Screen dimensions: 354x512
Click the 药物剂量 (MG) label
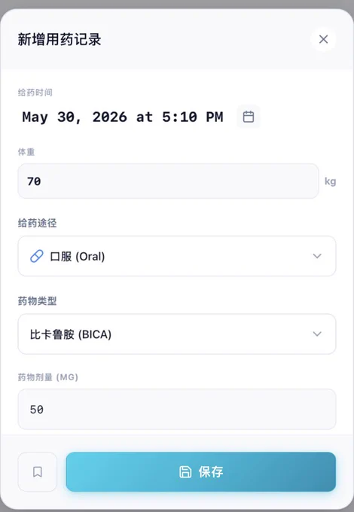(x=48, y=377)
